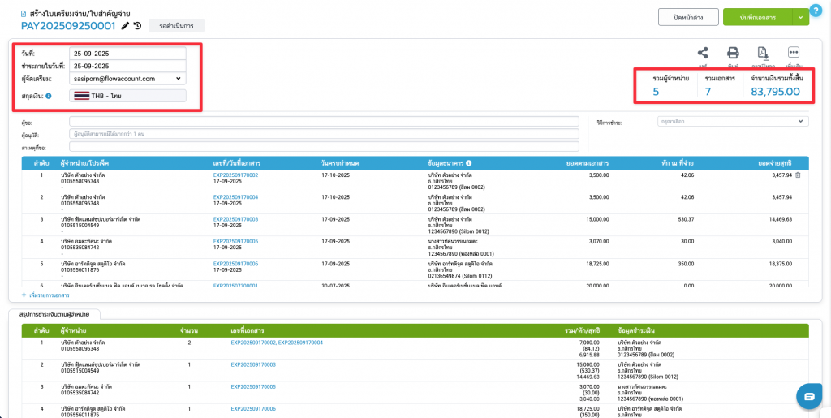Click the วันที่ date field
Screen dimensions: 831x418
click(127, 54)
